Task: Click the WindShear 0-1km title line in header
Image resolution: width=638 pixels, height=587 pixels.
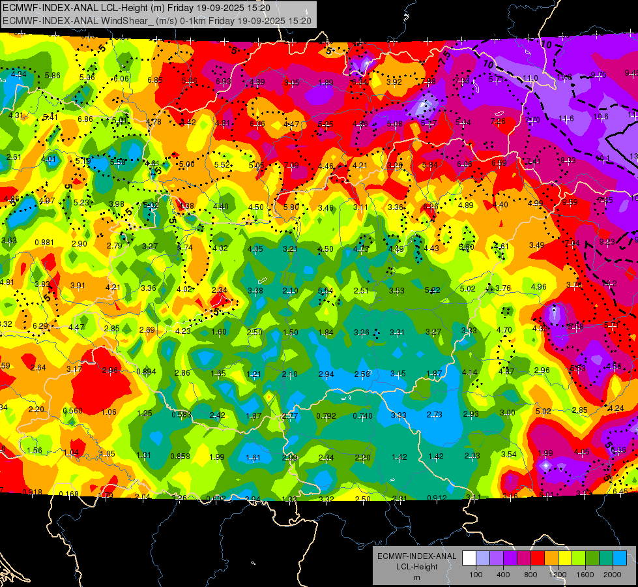Action: pyautogui.click(x=157, y=21)
